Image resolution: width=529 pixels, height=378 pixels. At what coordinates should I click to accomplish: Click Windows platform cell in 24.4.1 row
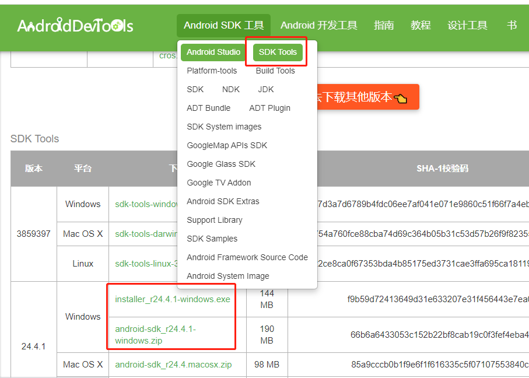(x=83, y=317)
